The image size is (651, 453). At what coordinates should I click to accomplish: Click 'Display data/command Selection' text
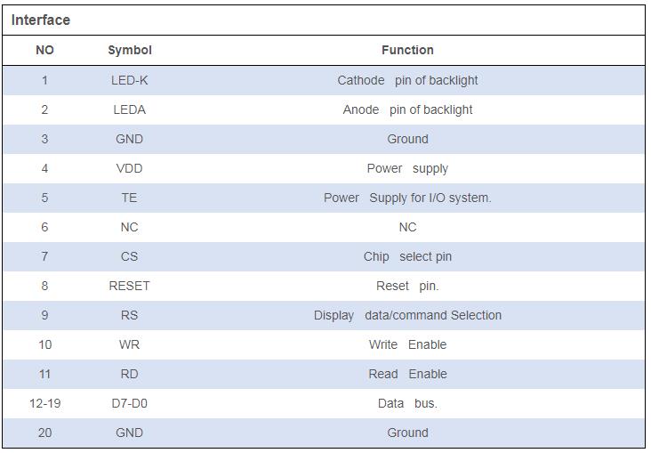[407, 315]
